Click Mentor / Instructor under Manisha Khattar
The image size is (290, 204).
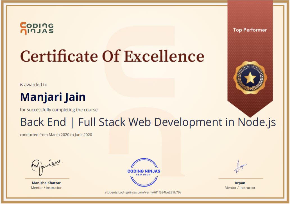point(46,188)
